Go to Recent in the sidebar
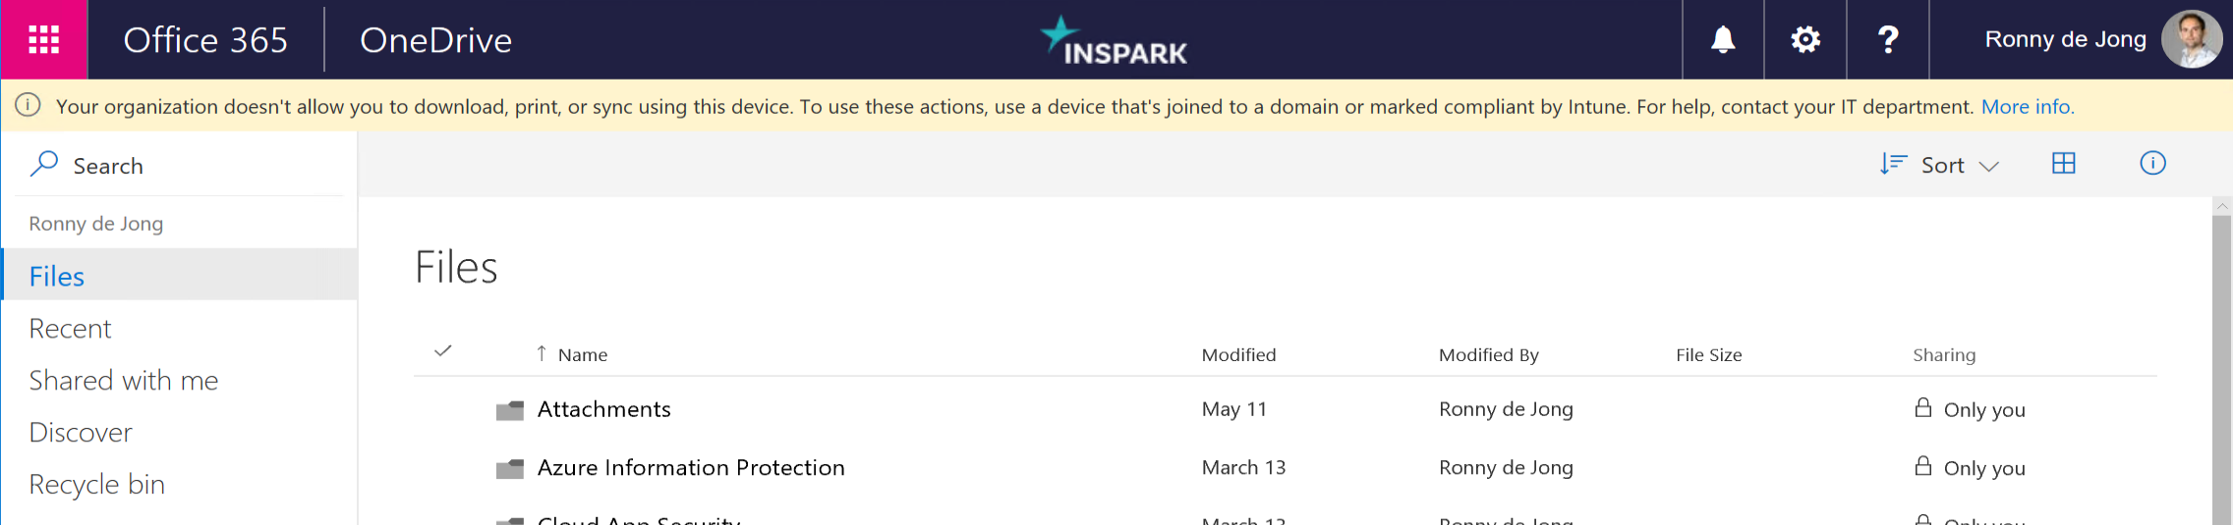Image resolution: width=2233 pixels, height=525 pixels. (x=70, y=329)
